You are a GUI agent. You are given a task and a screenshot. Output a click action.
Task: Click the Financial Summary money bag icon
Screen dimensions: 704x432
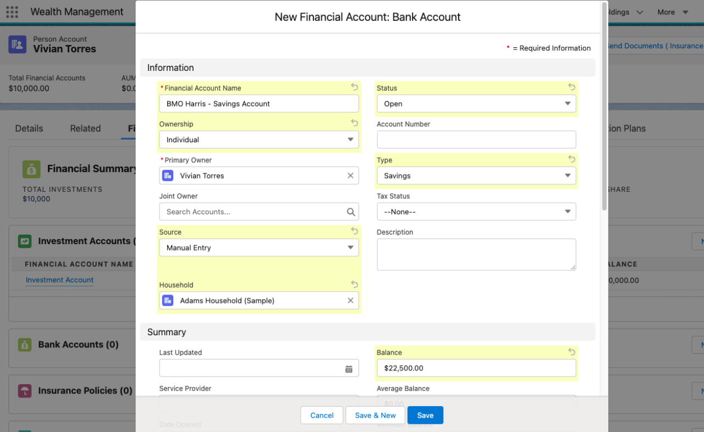[31, 169]
